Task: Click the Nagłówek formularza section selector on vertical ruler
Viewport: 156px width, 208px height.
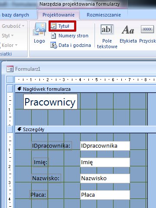Action: pos(10,89)
